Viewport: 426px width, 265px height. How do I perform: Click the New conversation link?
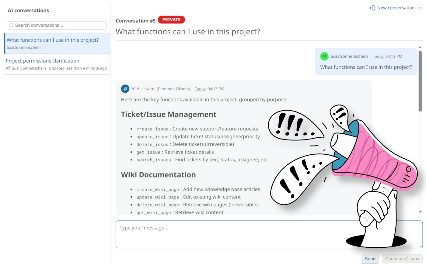point(396,8)
